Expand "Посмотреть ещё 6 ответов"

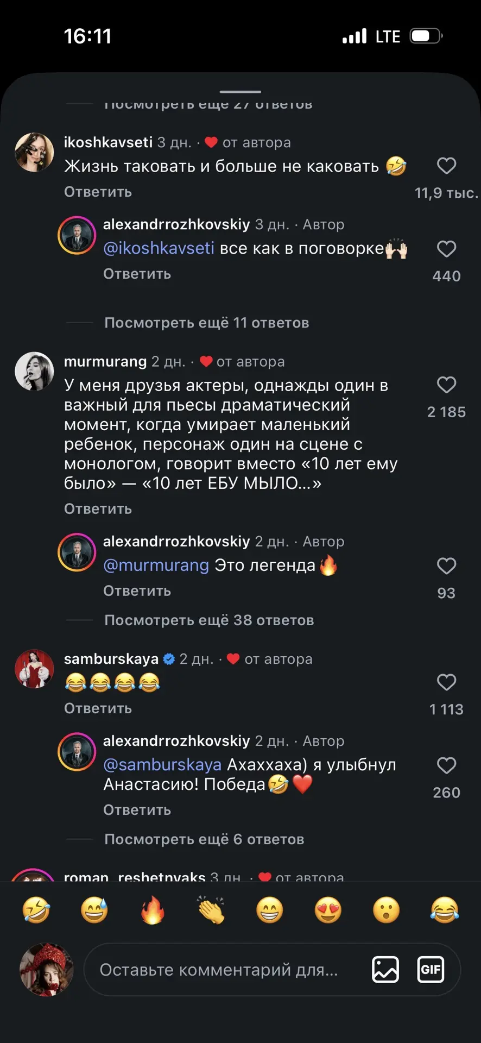(x=204, y=839)
